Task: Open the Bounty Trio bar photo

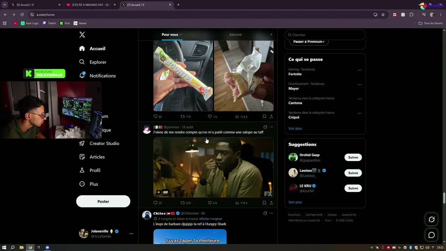Action: [183, 76]
